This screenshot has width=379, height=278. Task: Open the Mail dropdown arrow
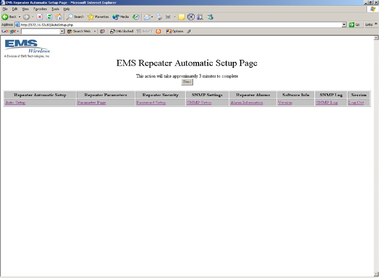pyautogui.click(x=152, y=17)
